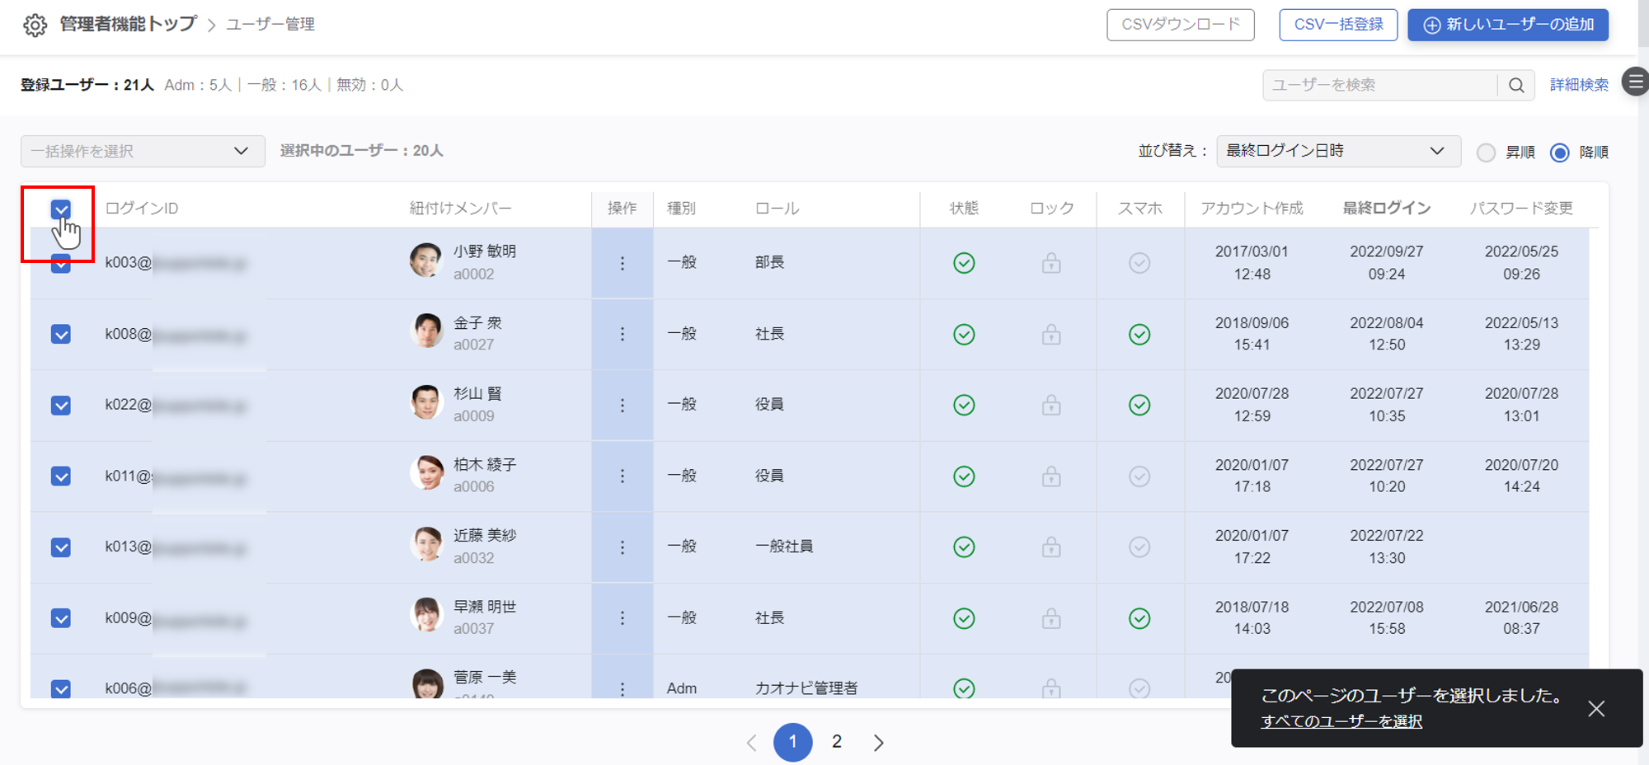This screenshot has width=1649, height=765.
Task: Go to previous page arrow
Action: point(751,743)
